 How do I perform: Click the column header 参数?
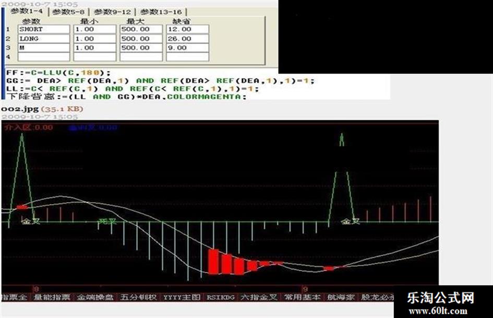point(31,21)
